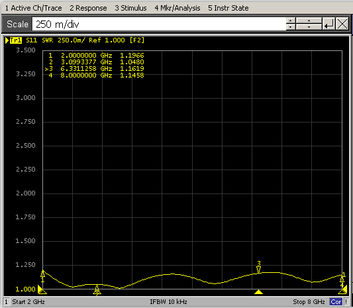Viewport: 353px width, 308px height.
Task: Click the IFBW 10 kHz readout
Action: pyautogui.click(x=169, y=301)
